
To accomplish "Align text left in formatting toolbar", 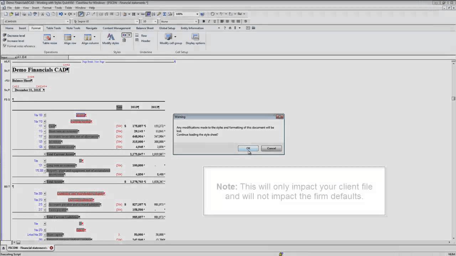I will (222, 21).
